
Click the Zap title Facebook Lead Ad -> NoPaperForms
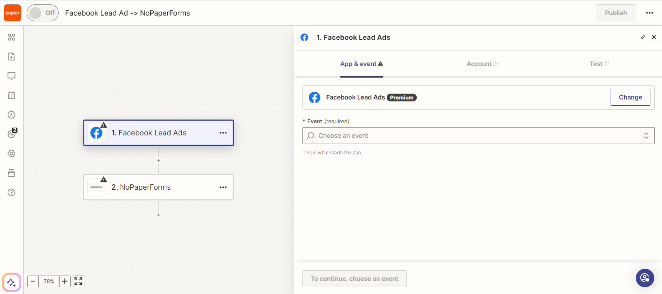[127, 13]
